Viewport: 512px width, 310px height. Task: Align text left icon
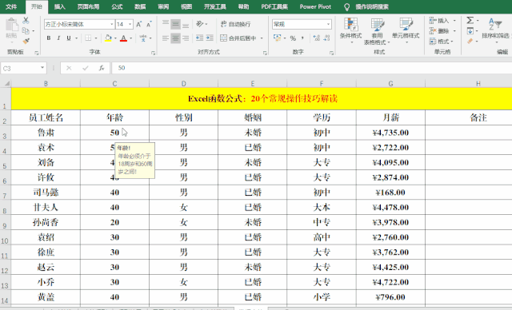pos(166,38)
